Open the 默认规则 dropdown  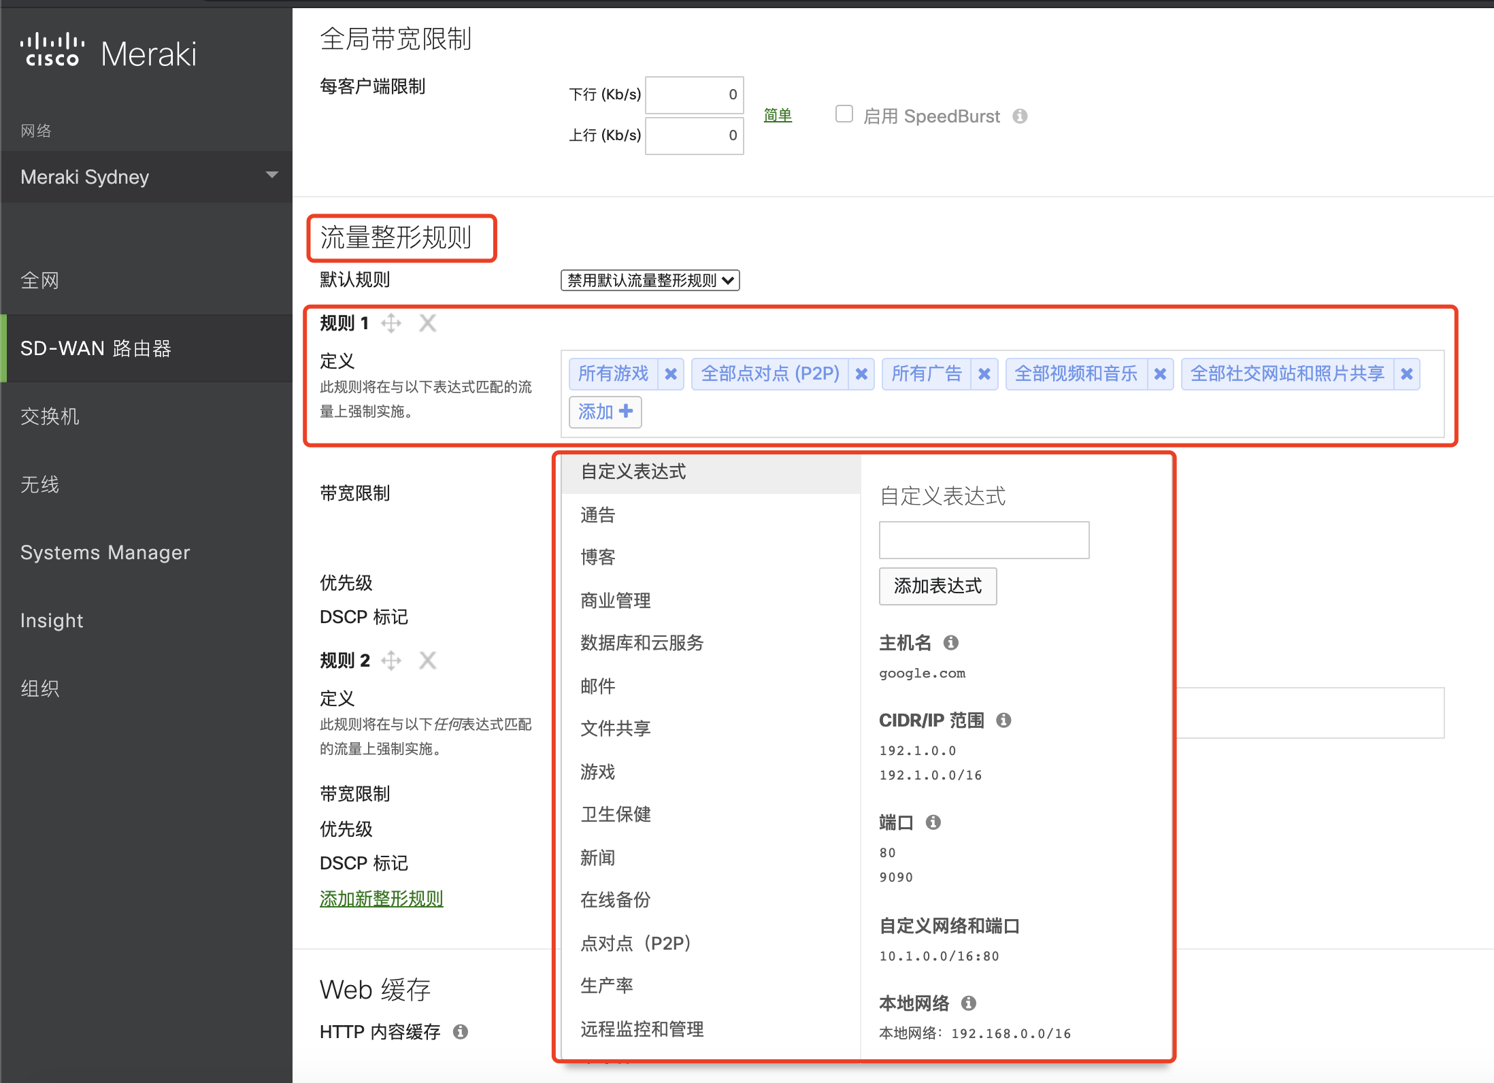pos(650,280)
